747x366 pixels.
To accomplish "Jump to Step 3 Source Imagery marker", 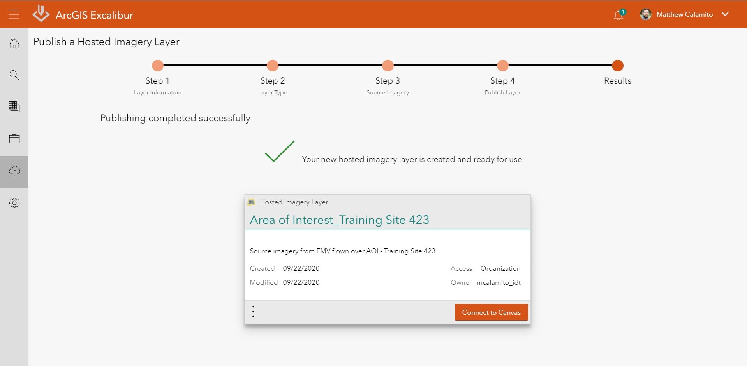I will point(388,66).
